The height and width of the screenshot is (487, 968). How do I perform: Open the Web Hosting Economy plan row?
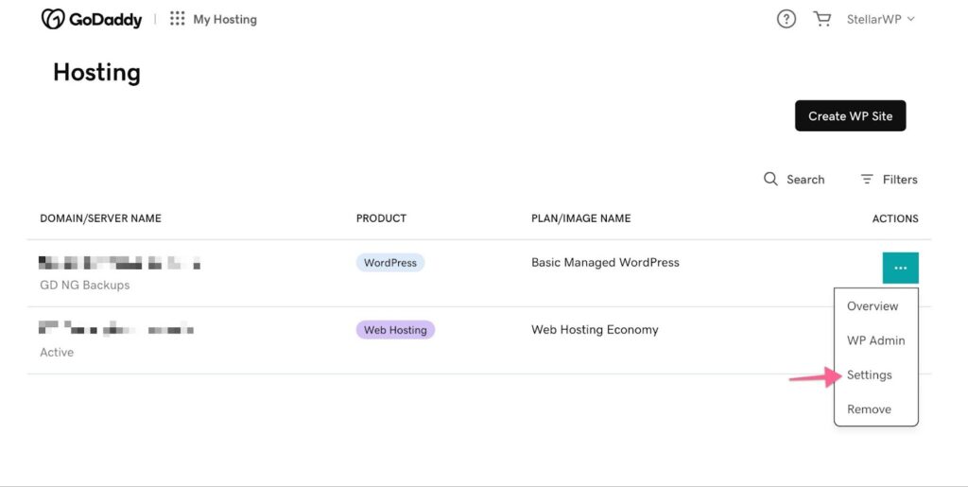pos(595,330)
